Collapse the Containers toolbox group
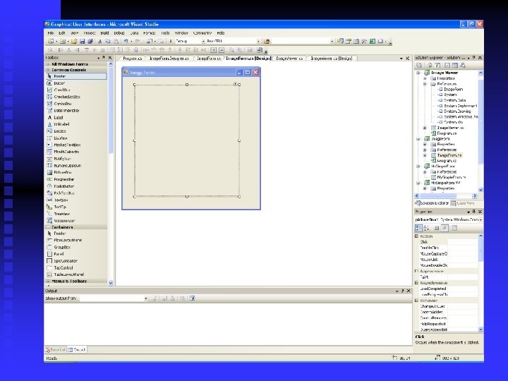This screenshot has height=381, width=508. coord(48,227)
